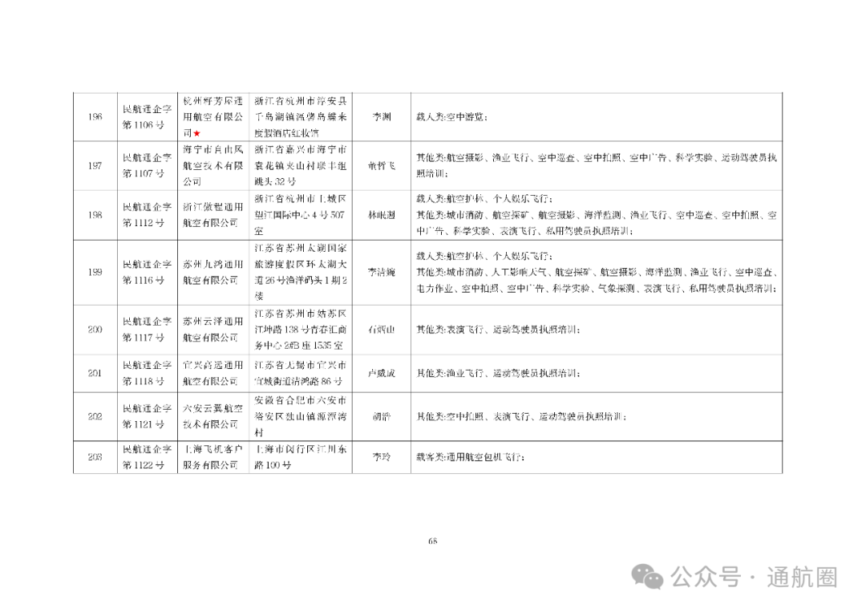
Task: Select address cell 环太湖大道 26 号
Action: point(301,272)
